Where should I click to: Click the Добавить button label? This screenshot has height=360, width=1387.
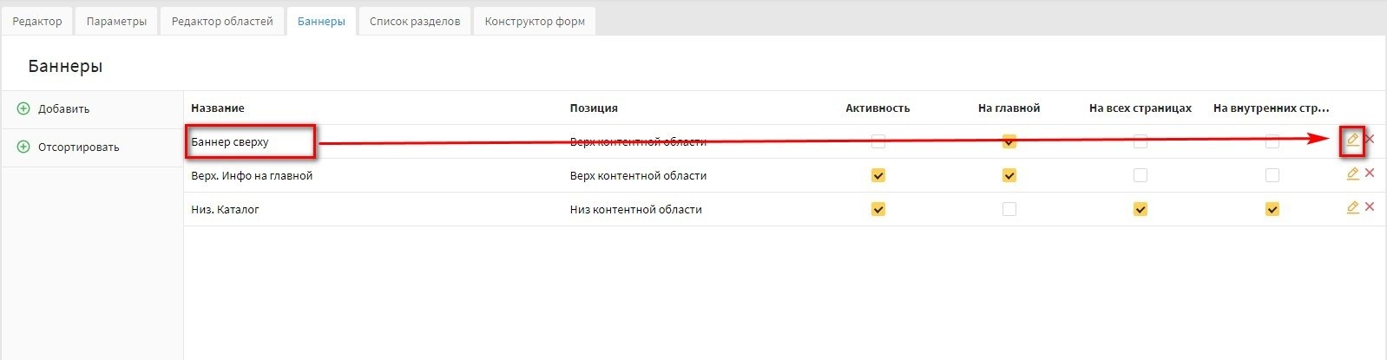click(63, 109)
